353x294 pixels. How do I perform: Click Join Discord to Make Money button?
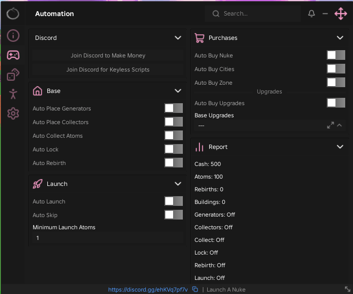tap(108, 55)
